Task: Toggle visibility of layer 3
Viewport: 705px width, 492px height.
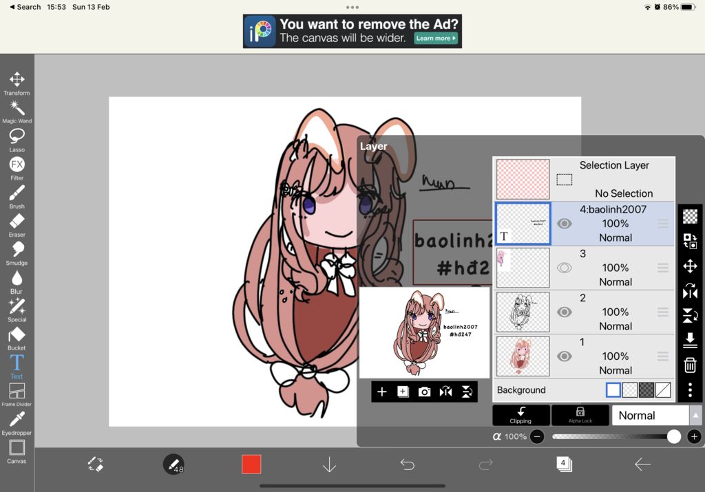Action: [565, 268]
